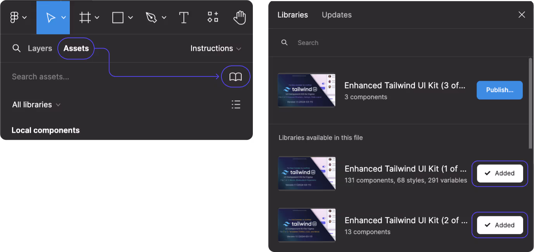Screen dimensions: 534x252
Task: Click the '13 components' text
Action: 368,232
